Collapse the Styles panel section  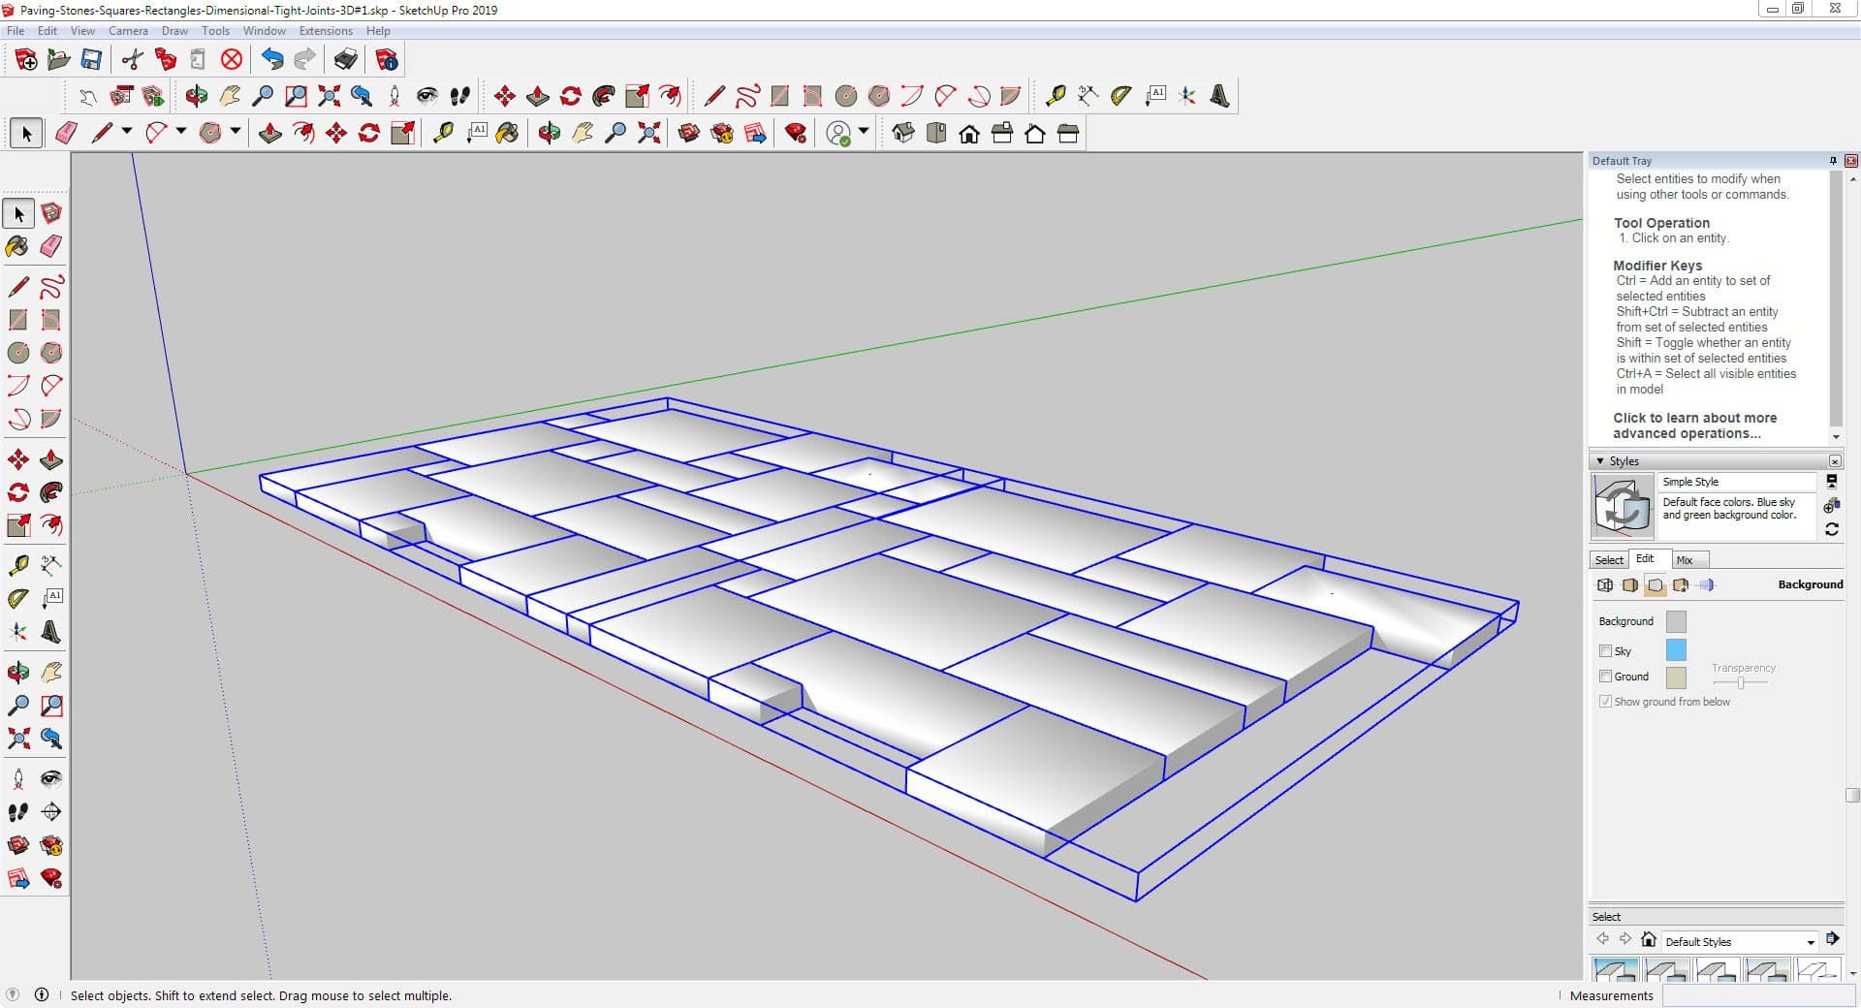[1600, 461]
